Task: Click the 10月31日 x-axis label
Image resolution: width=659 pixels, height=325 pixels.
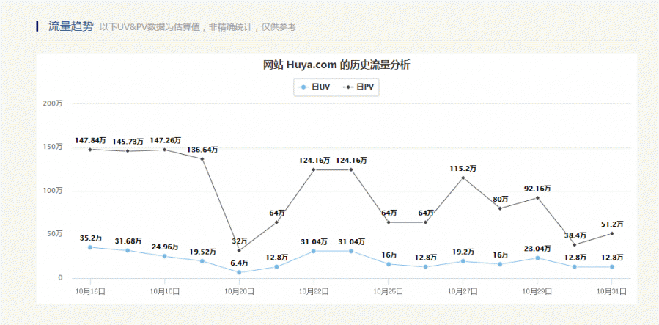Action: [x=611, y=291]
